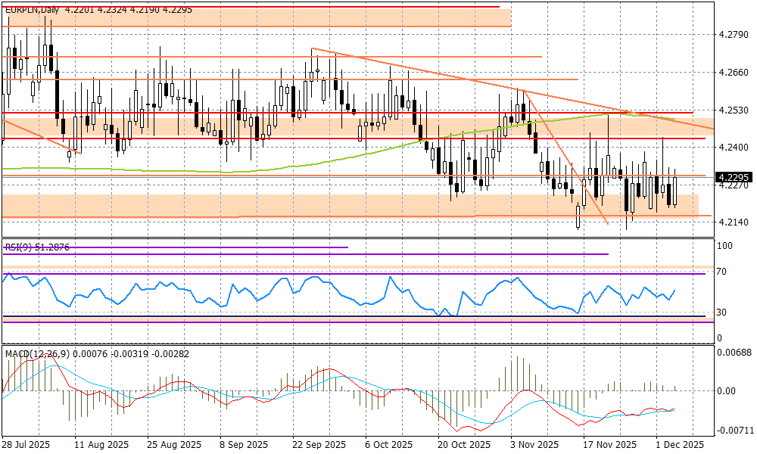This screenshot has width=757, height=454.
Task: Click the 4.2790 price axis label
Action: tap(733, 35)
